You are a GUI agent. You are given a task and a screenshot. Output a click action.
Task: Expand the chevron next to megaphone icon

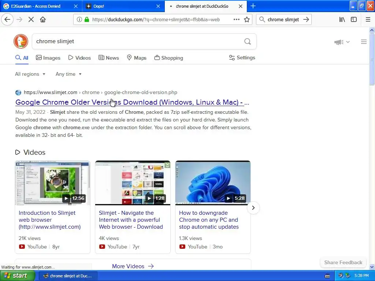click(348, 42)
